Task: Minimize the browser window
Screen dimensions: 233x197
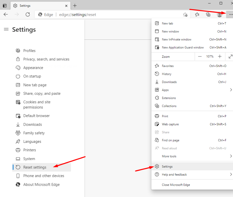Action: tap(209, 3)
